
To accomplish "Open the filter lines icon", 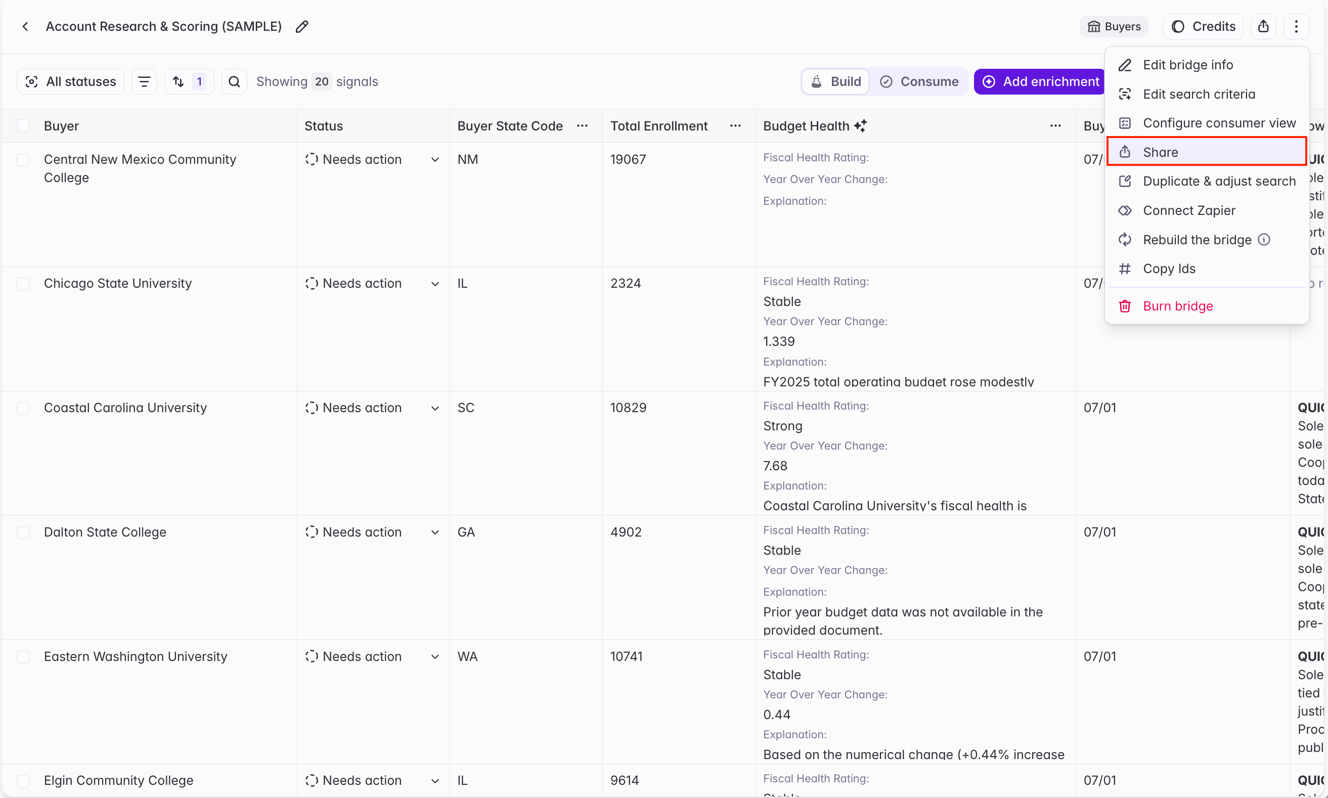I will (144, 82).
